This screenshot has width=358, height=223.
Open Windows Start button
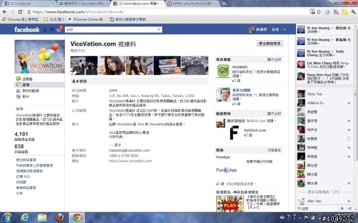[7, 217]
